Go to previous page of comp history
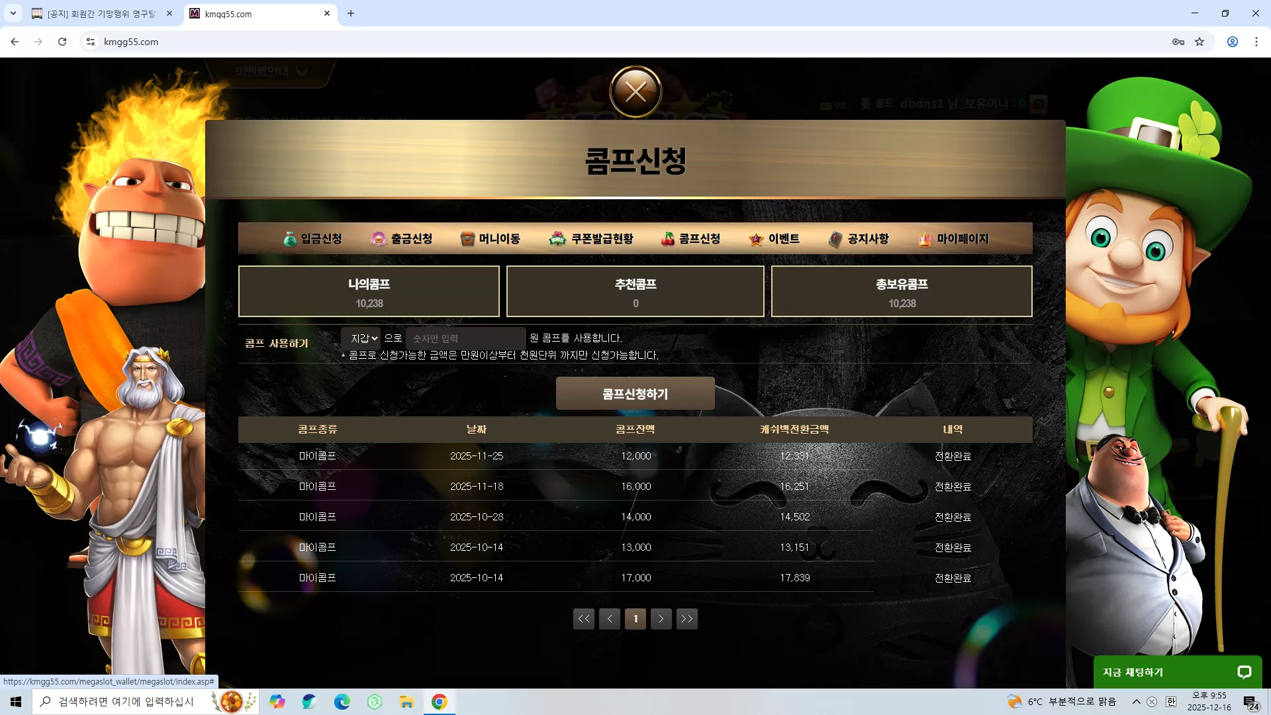The width and height of the screenshot is (1271, 715). pos(610,619)
